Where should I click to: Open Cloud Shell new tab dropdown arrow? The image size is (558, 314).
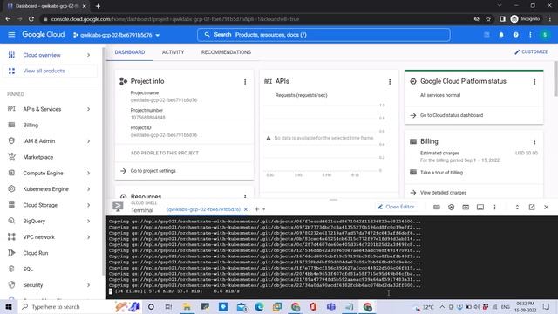click(263, 209)
